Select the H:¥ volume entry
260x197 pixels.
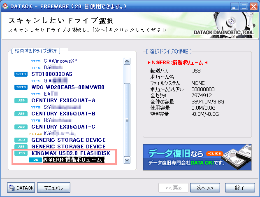58,120
